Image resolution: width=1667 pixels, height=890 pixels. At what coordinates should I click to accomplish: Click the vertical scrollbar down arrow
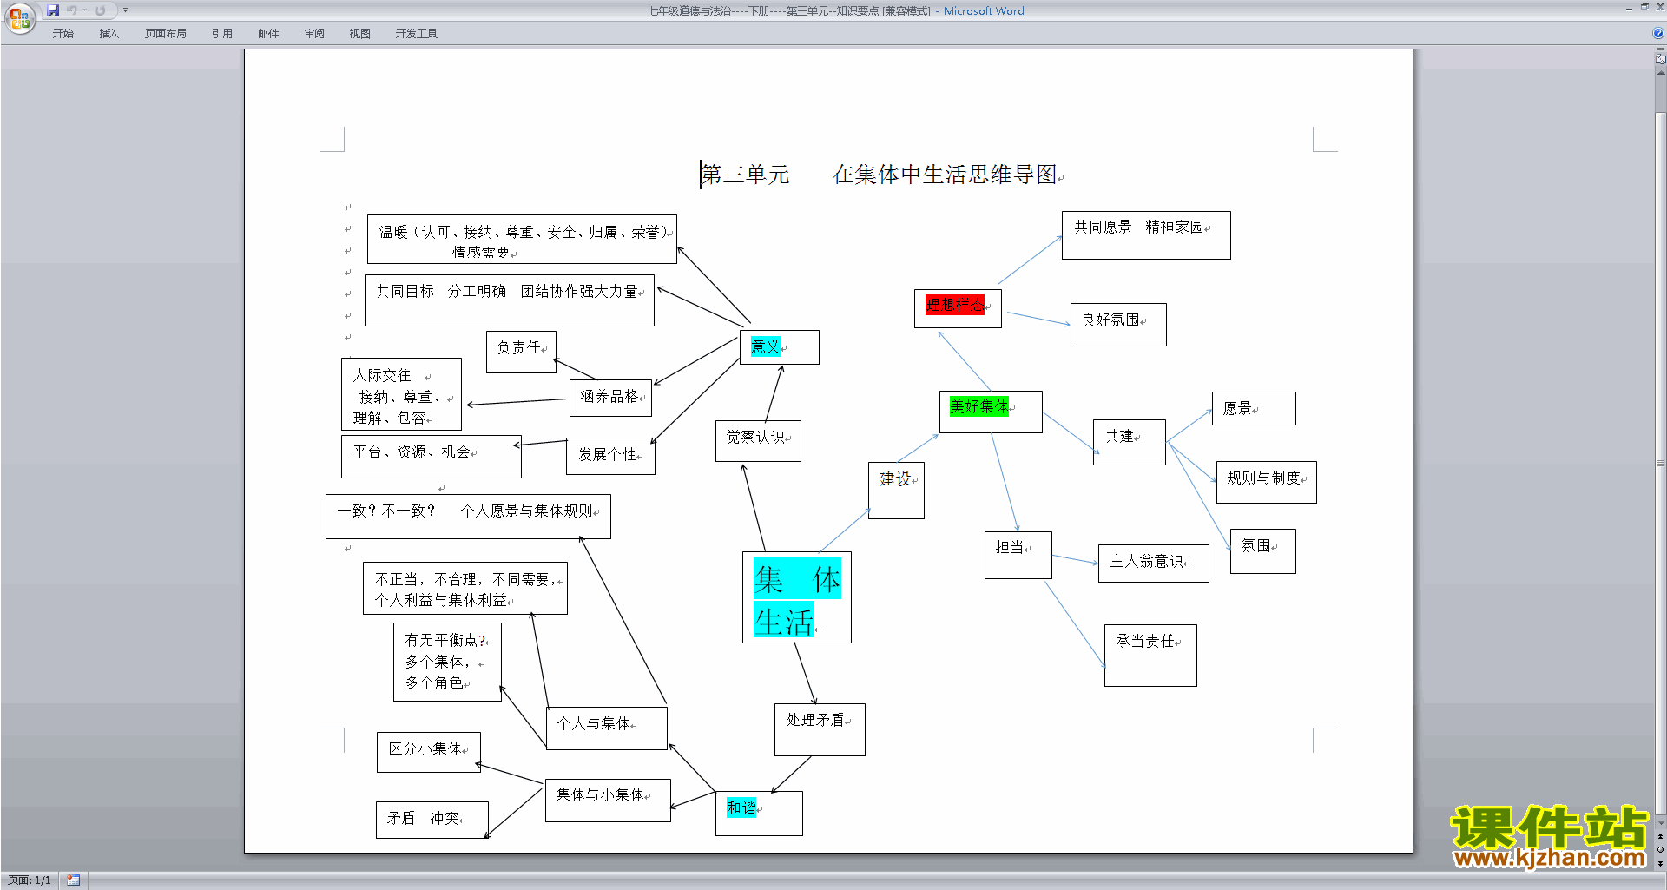(x=1661, y=822)
